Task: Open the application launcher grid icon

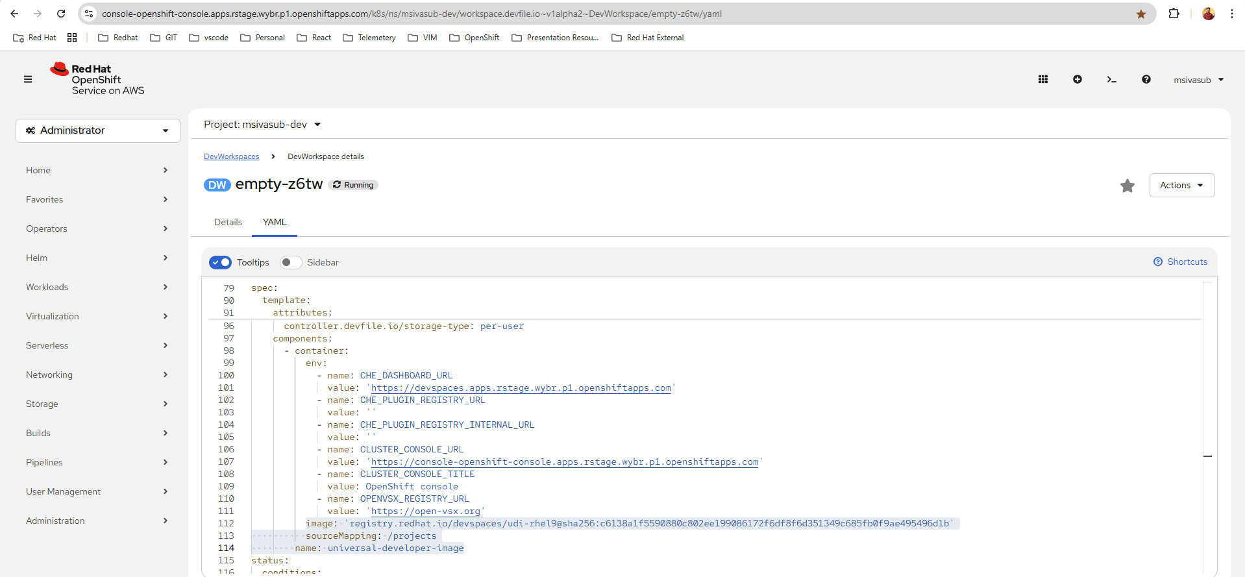Action: pyautogui.click(x=1043, y=79)
